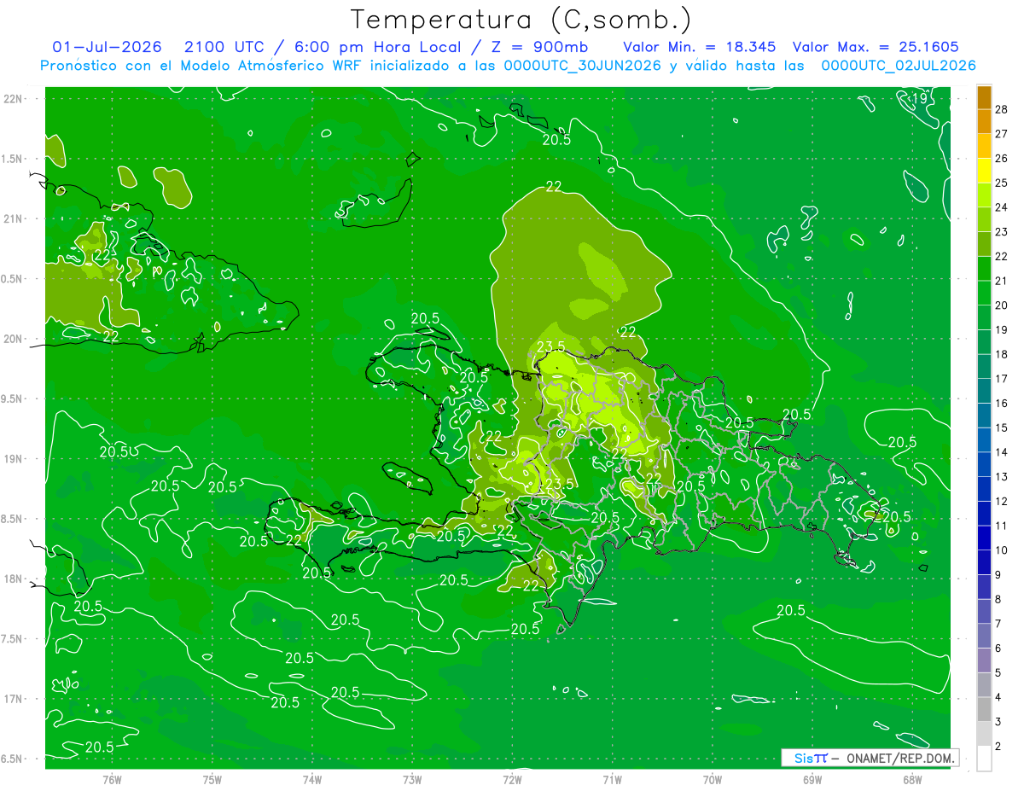Click the latitude axis label "18N"

tap(14, 579)
